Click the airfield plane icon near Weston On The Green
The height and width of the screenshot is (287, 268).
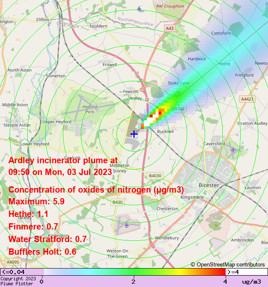pyautogui.click(x=127, y=225)
